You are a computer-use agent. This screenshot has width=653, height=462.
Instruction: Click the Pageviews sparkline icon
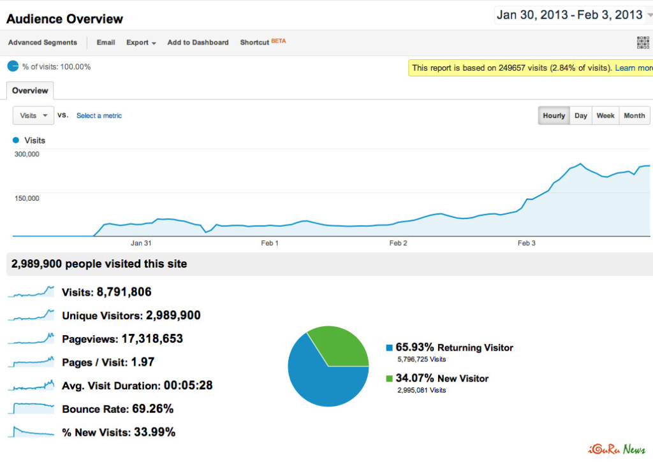(31, 338)
